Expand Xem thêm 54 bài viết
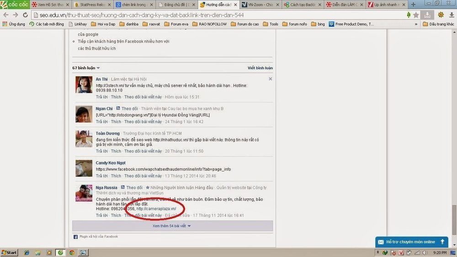Screen dimensions: 457x257 [x=173, y=226]
